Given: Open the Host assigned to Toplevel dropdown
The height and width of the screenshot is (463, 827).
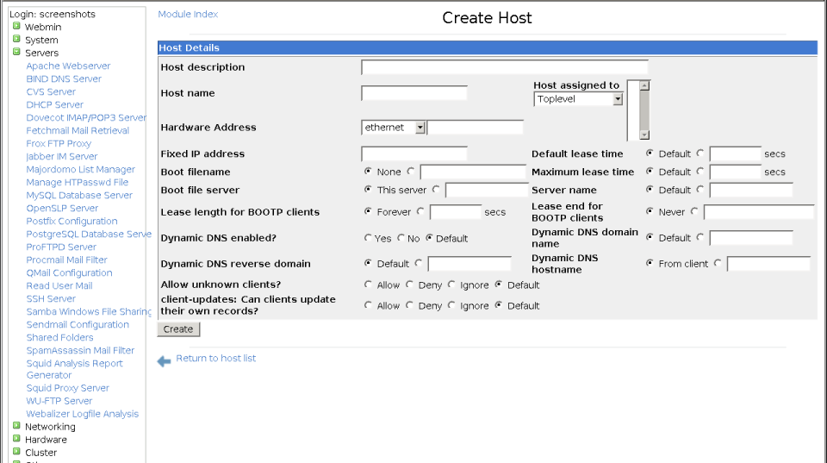Looking at the screenshot, I should tap(618, 99).
